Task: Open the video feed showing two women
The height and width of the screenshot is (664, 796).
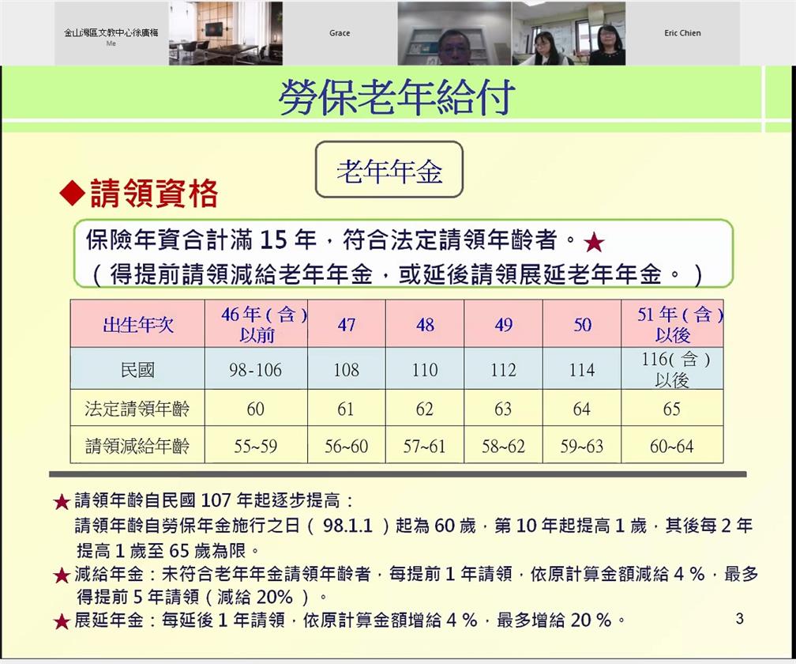Action: (569, 33)
